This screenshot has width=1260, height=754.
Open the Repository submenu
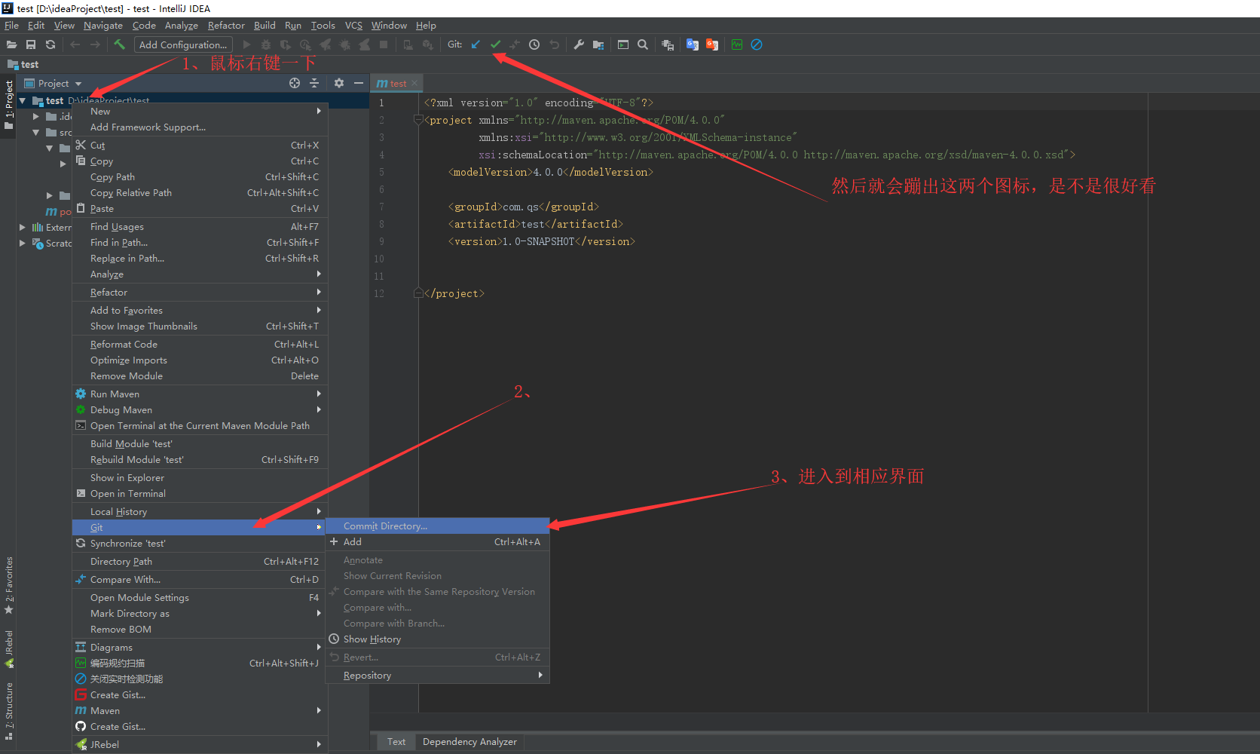pyautogui.click(x=437, y=676)
